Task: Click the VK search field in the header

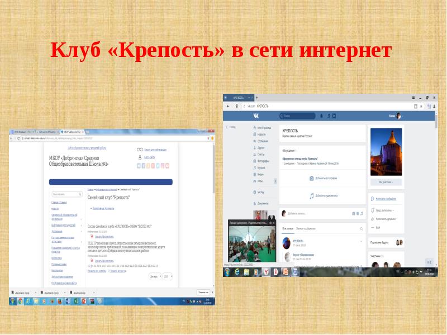Action: (297, 116)
